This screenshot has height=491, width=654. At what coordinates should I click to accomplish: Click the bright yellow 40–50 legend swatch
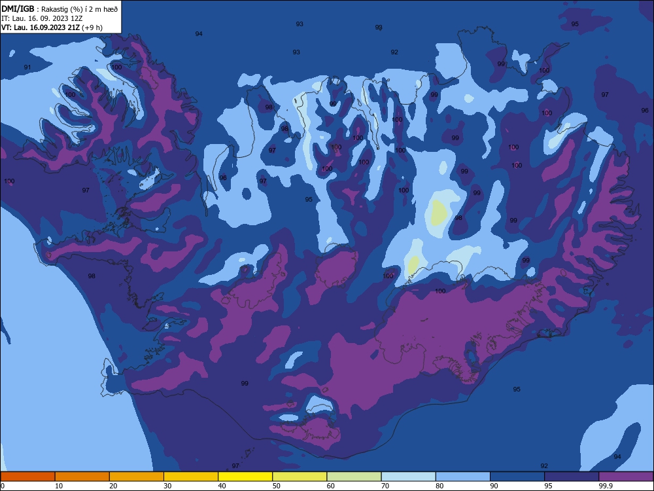(245, 477)
